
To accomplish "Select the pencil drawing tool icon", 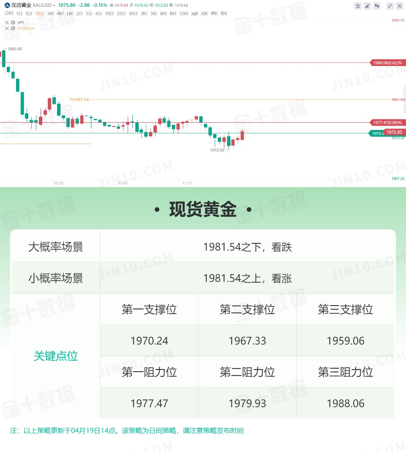I will (x=368, y=6).
